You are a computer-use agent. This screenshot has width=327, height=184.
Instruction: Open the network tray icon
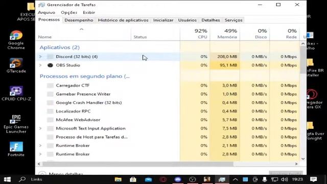pyautogui.click(x=274, y=179)
